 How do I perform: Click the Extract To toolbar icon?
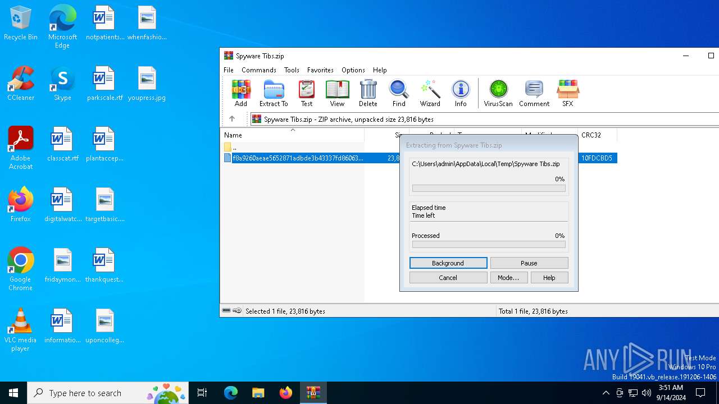point(274,93)
